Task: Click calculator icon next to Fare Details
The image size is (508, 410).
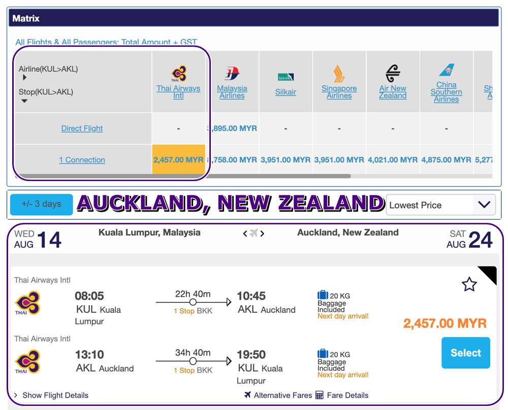Action: click(x=320, y=395)
